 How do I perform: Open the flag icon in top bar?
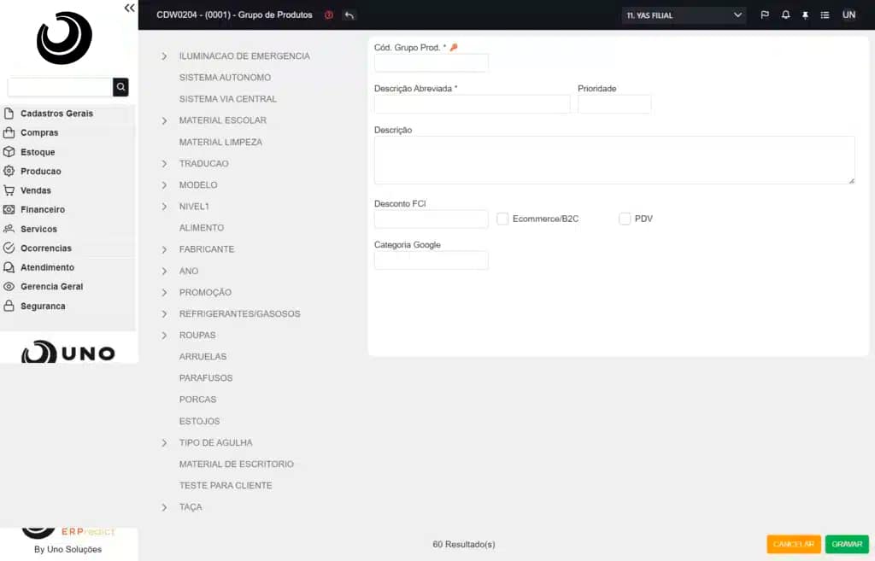[765, 15]
